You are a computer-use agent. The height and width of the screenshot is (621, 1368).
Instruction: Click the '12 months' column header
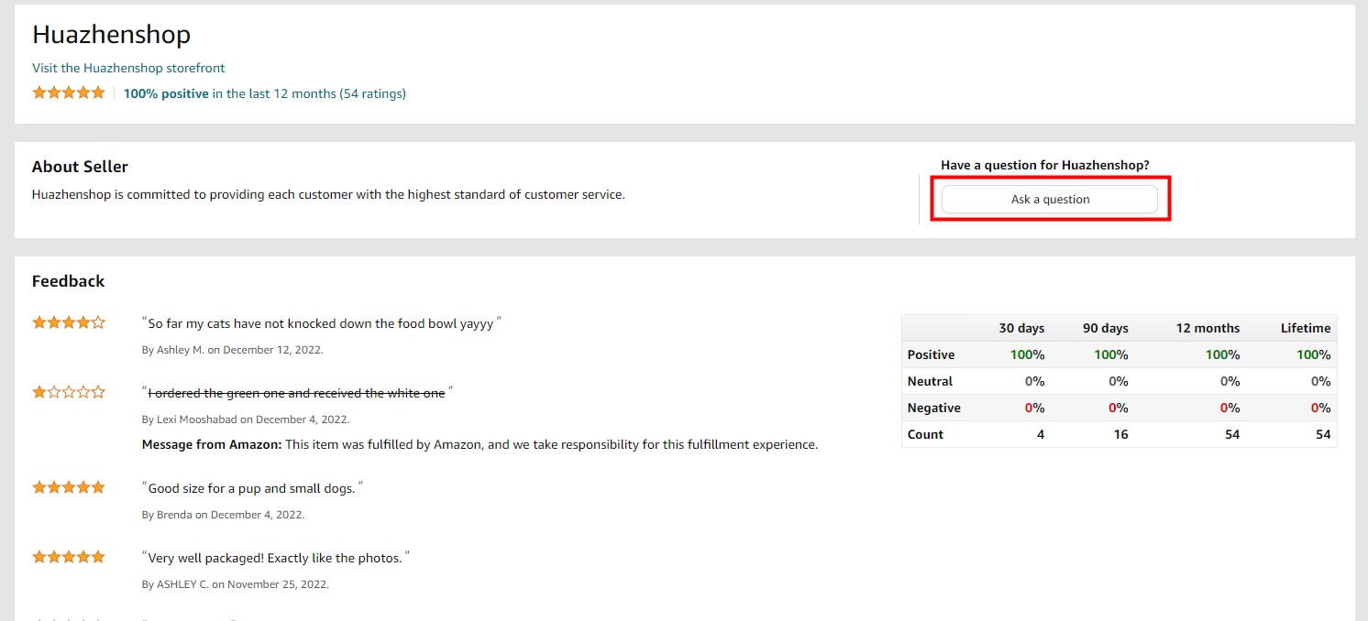(1207, 328)
